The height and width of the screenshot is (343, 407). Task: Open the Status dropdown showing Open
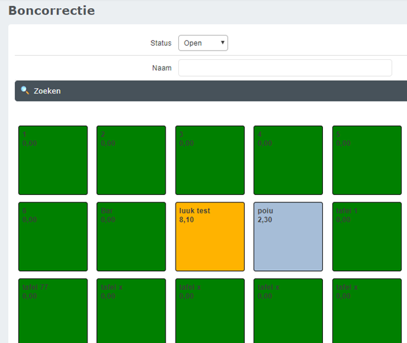coord(202,43)
